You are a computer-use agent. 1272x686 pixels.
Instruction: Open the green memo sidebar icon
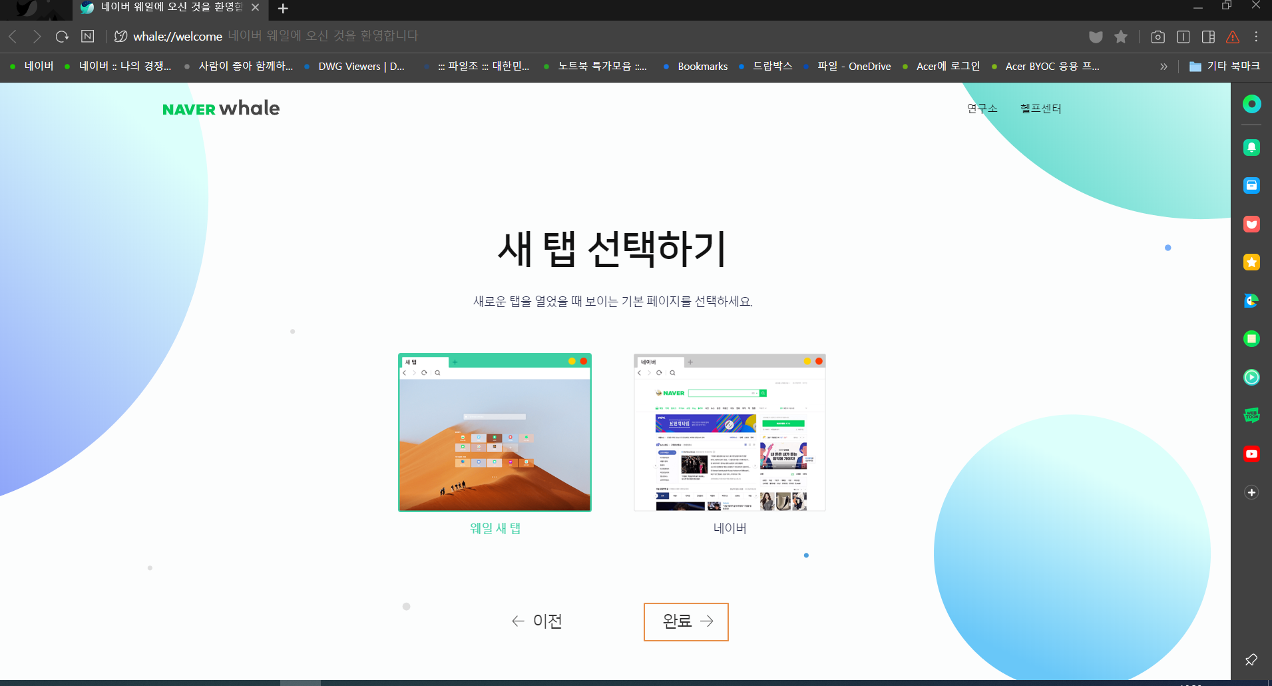1252,339
